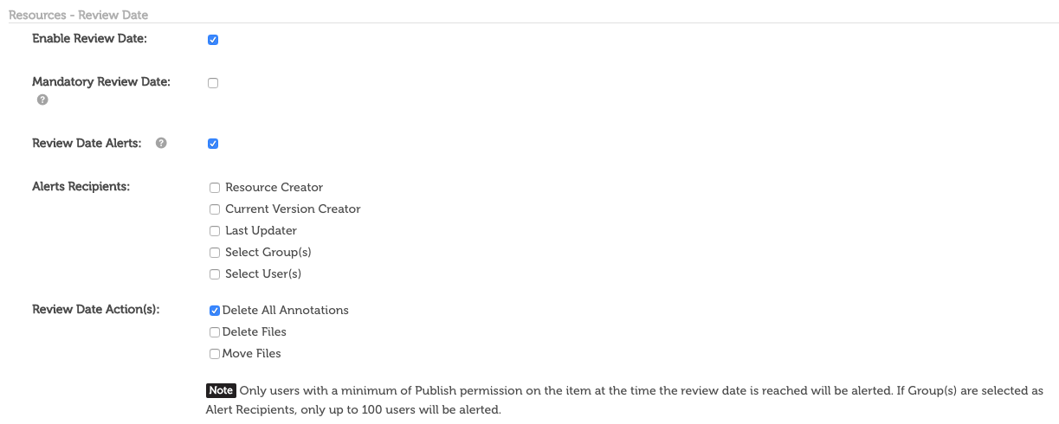
Task: Click the Review Date Action(s) field label
Action: click(x=96, y=310)
